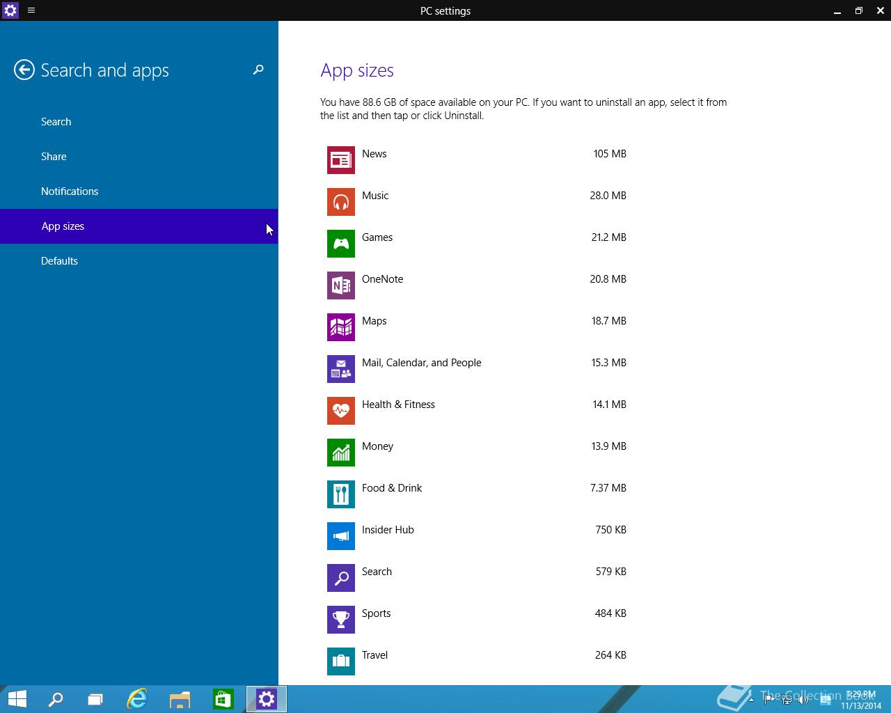Click the Games app name
Screen dimensions: 891x713
pyautogui.click(x=377, y=237)
